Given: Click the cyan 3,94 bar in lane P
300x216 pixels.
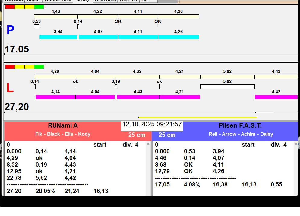Looking at the screenshot, I should (x=58, y=37).
